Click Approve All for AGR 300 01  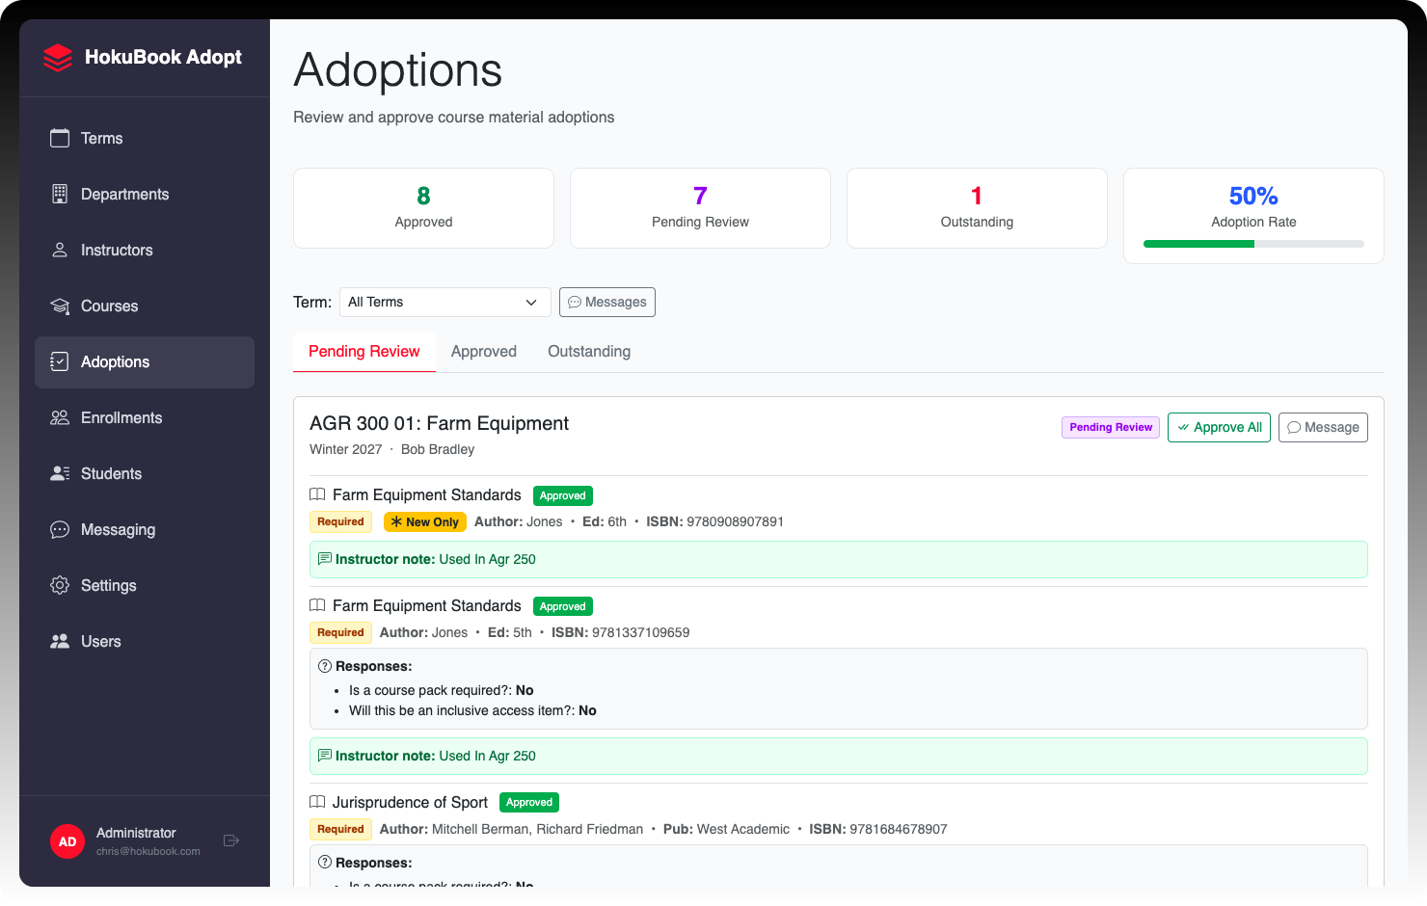[x=1219, y=427]
